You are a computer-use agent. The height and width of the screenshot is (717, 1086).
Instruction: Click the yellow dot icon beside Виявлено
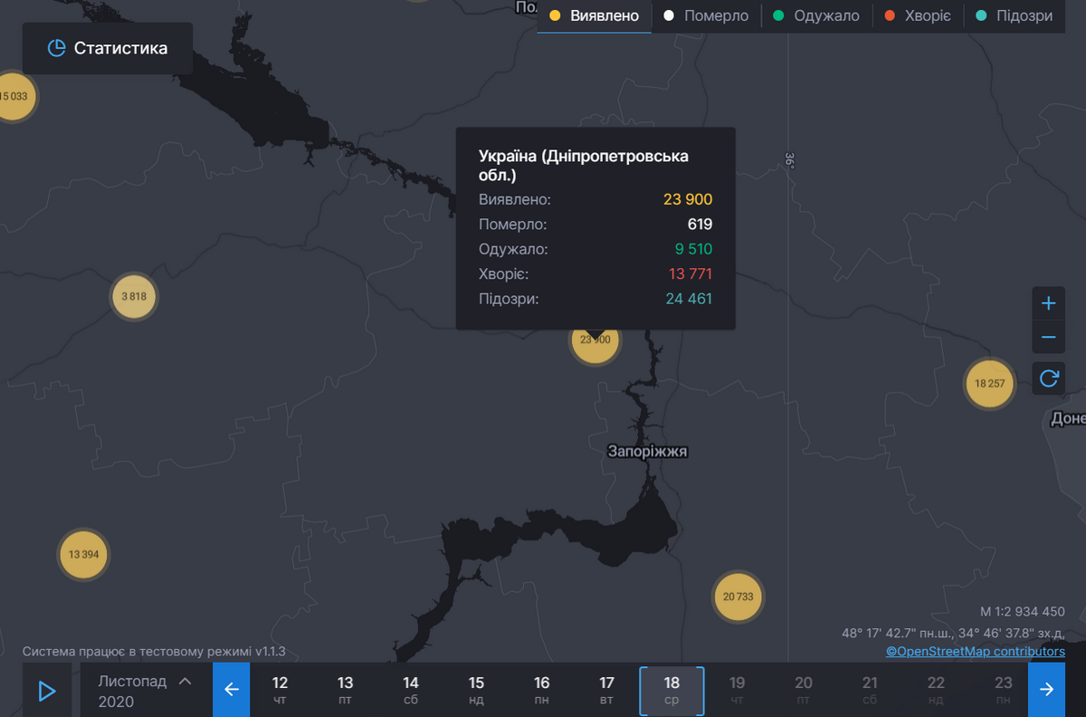point(555,15)
